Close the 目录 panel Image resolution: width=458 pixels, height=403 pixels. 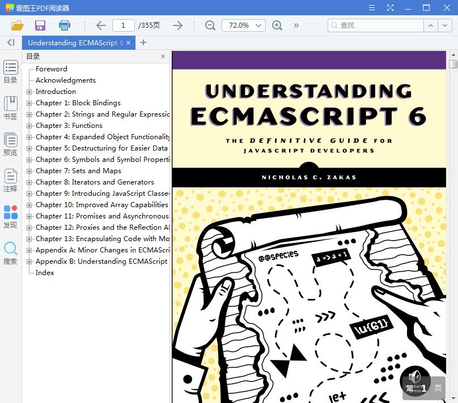point(163,56)
